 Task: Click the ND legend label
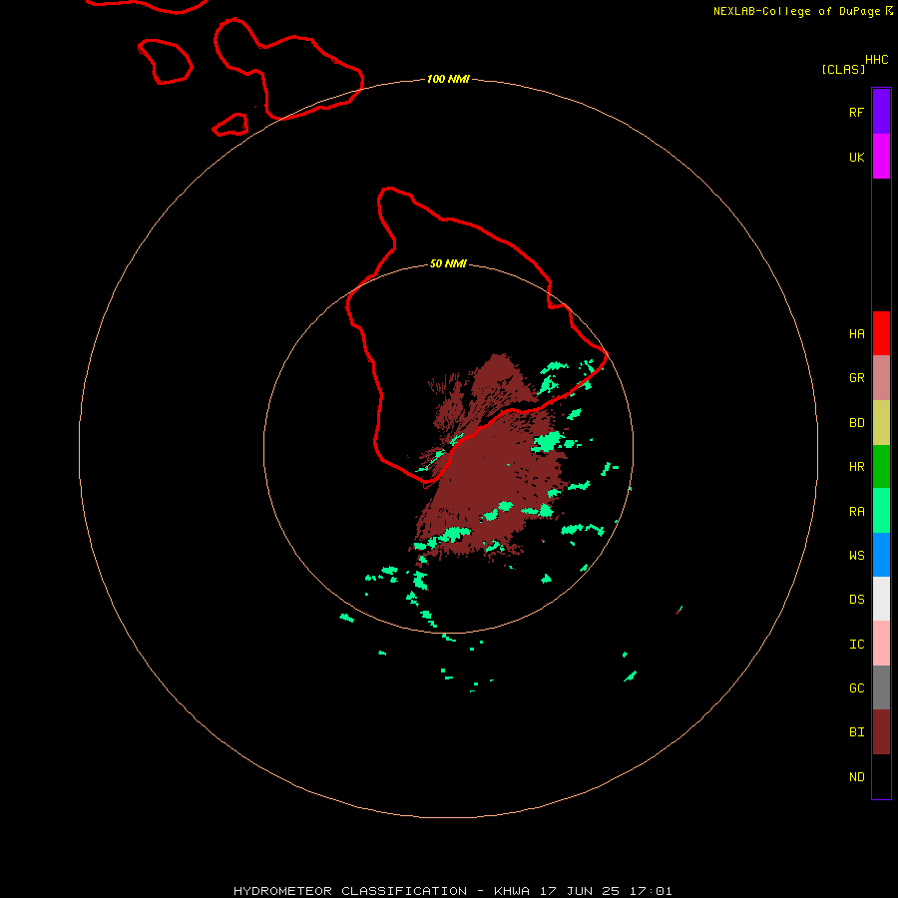pos(856,777)
